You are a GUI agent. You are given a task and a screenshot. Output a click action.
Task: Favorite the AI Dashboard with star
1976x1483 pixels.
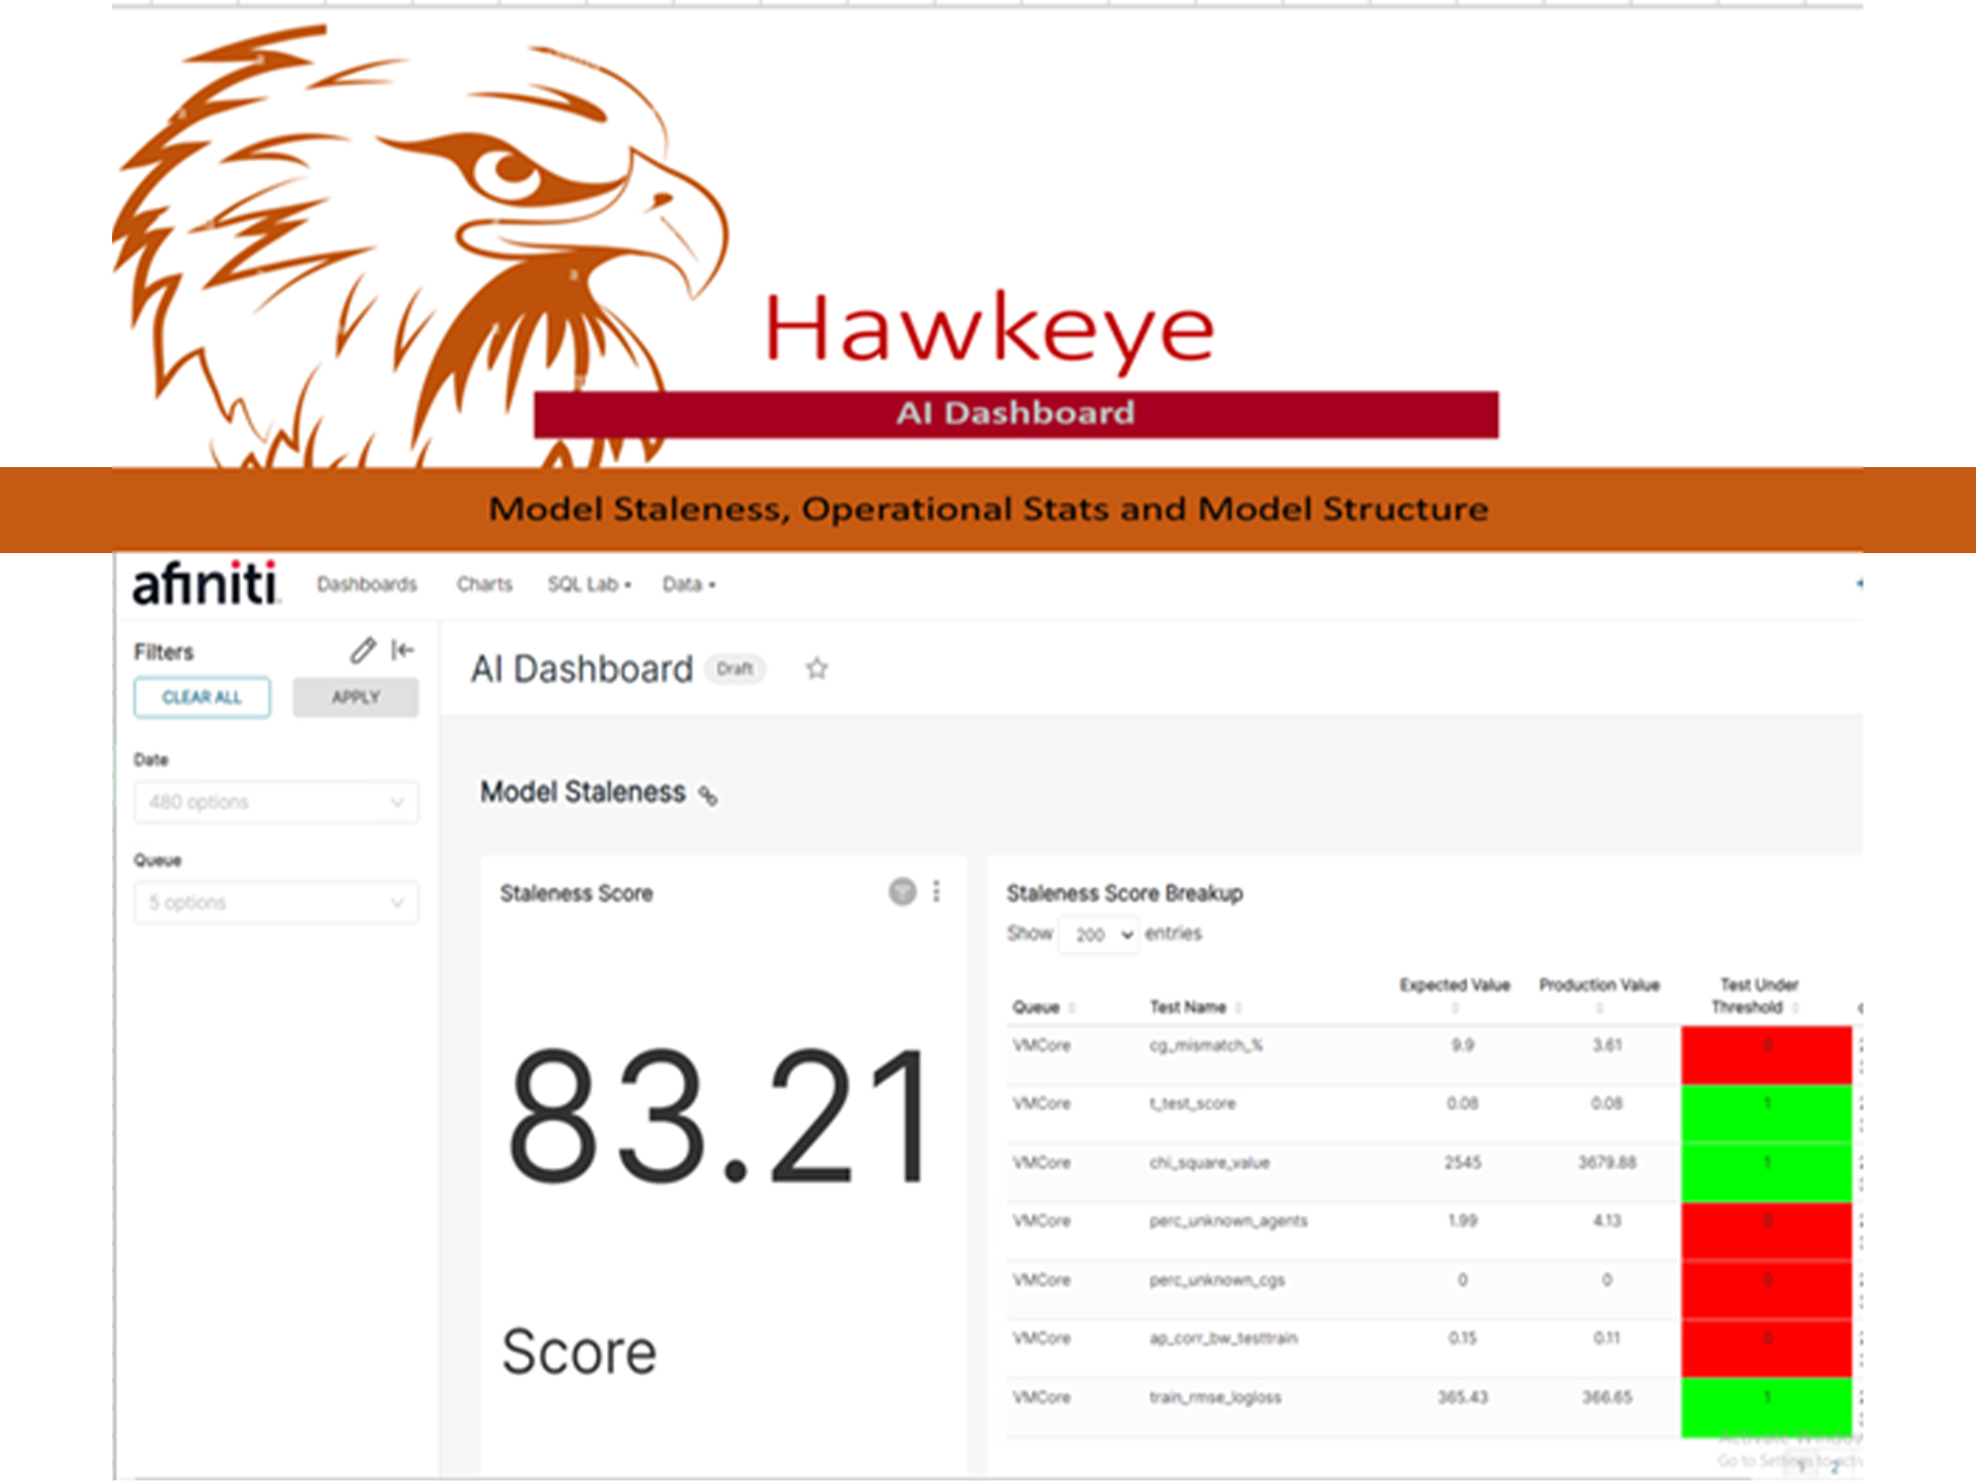tap(817, 669)
